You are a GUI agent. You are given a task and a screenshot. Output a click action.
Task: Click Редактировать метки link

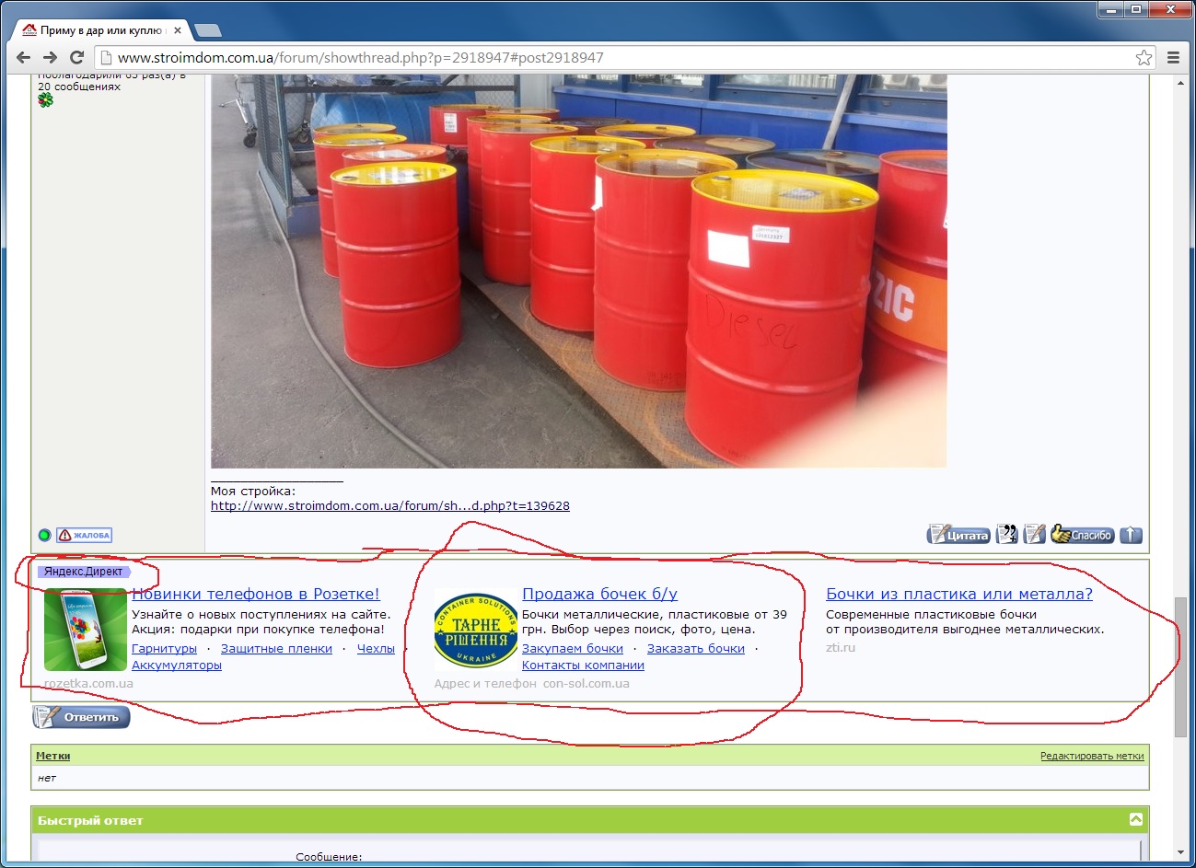tap(1092, 756)
